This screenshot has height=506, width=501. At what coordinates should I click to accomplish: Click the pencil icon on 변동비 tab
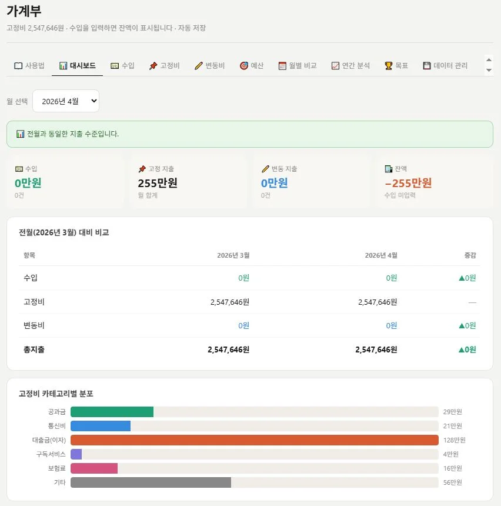198,66
